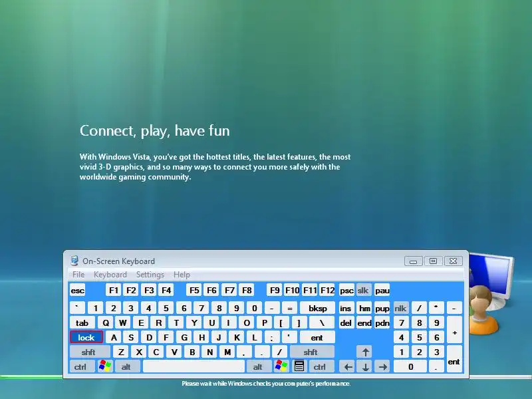Toggle the slk scroll lock key
This screenshot has width=532, height=399.
(364, 290)
